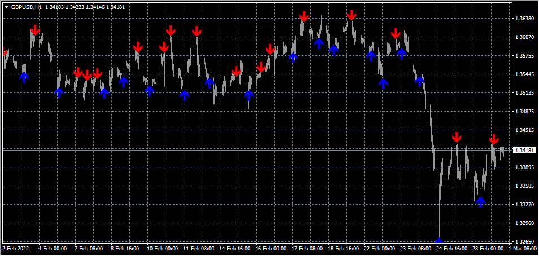This screenshot has height=256, width=539.
Task: Select the 1.36380 price level on the axis
Action: [525, 19]
